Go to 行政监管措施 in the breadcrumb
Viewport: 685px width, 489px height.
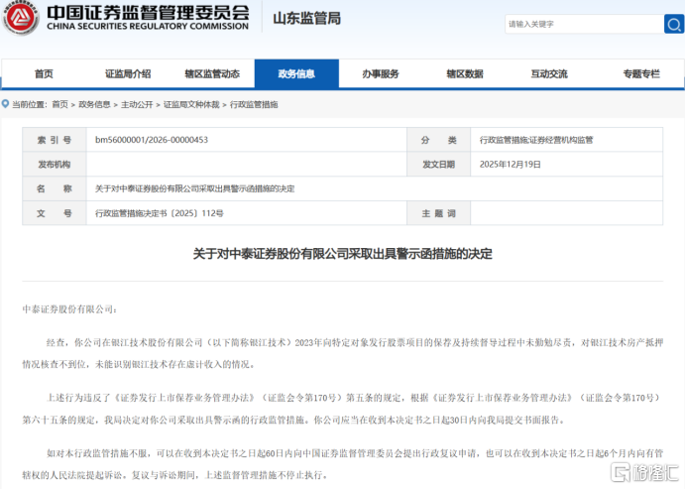(254, 104)
